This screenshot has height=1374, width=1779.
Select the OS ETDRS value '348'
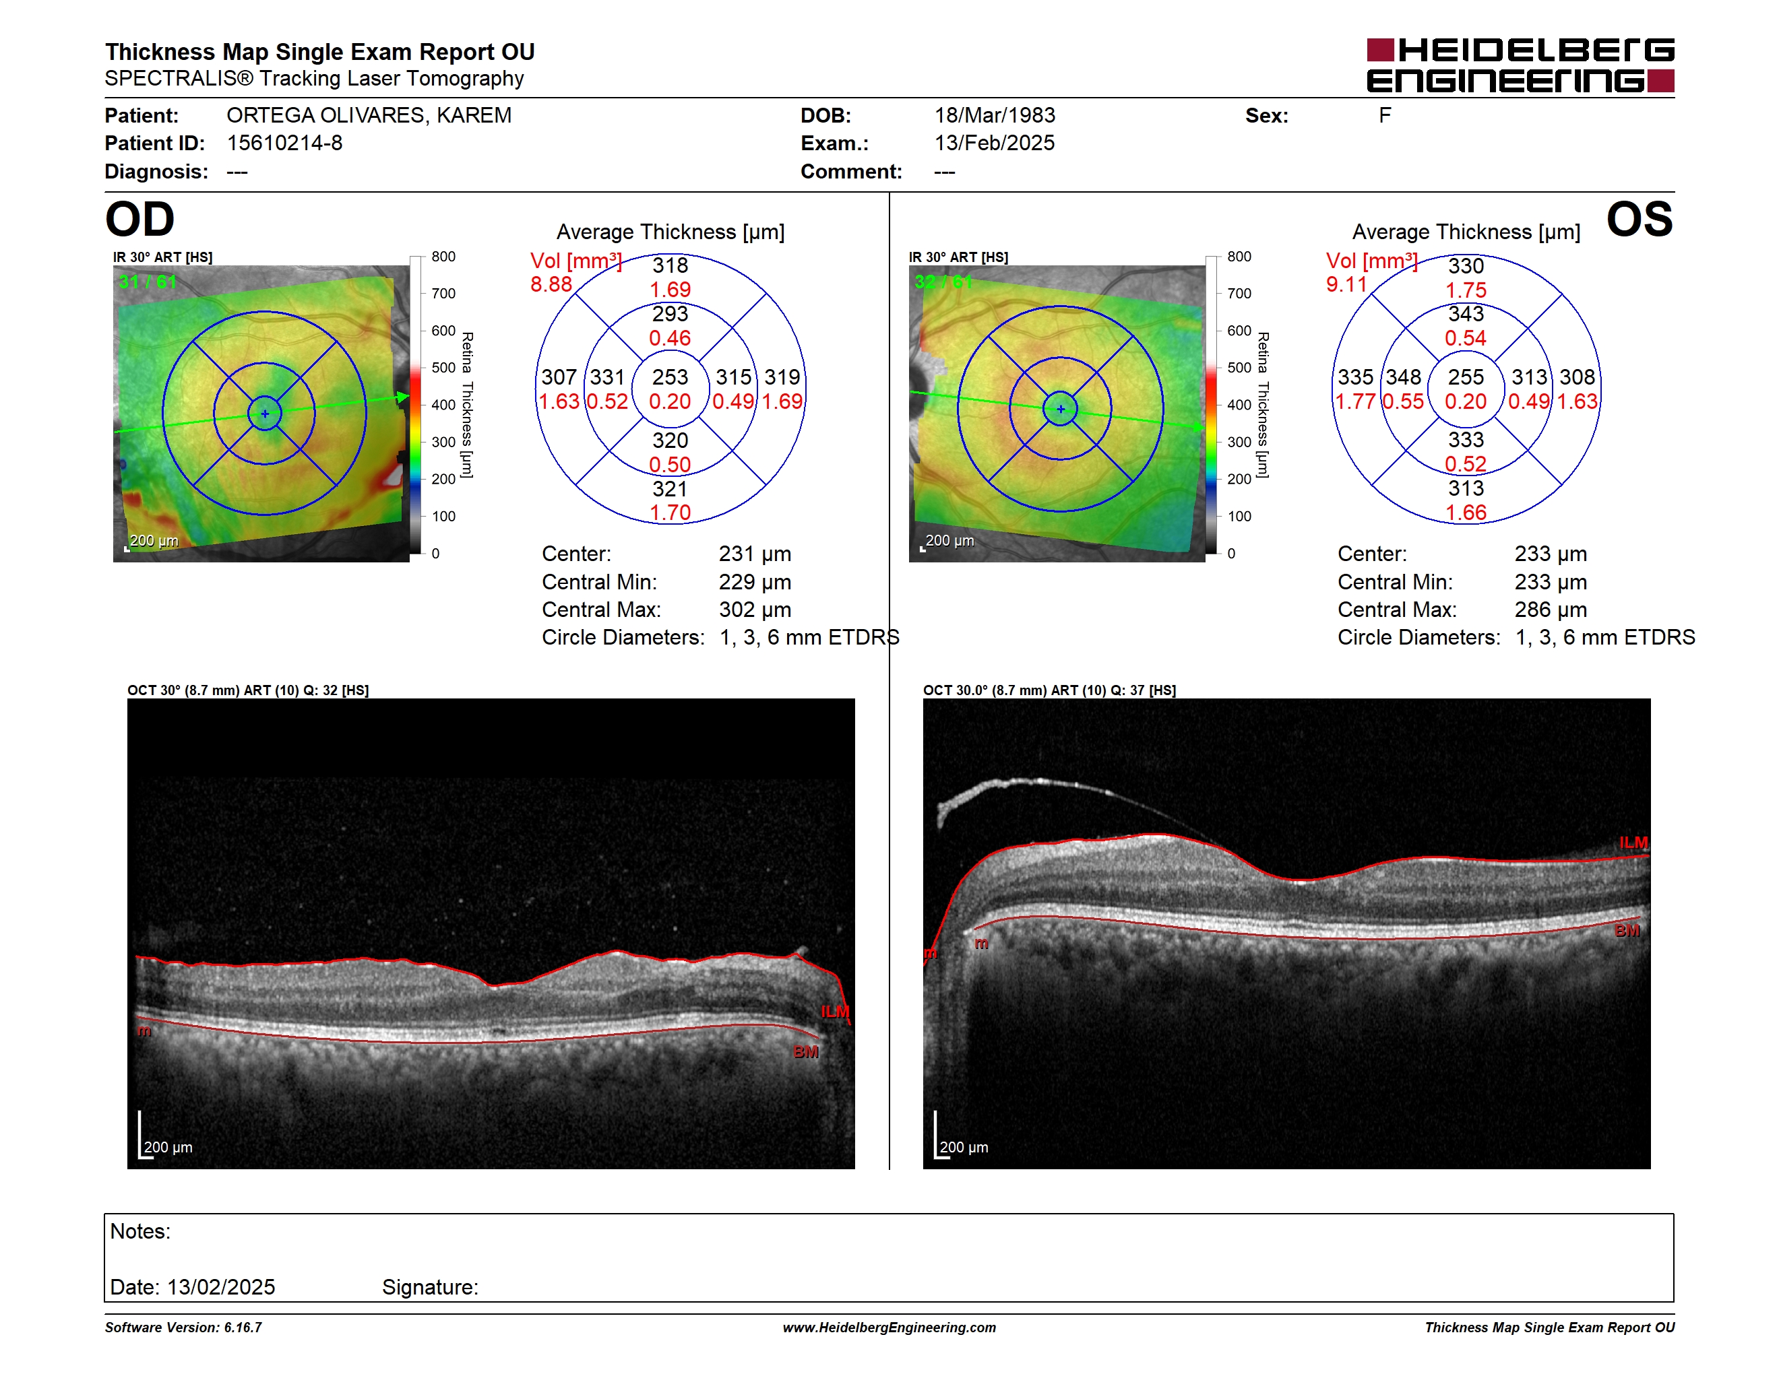(x=1404, y=378)
